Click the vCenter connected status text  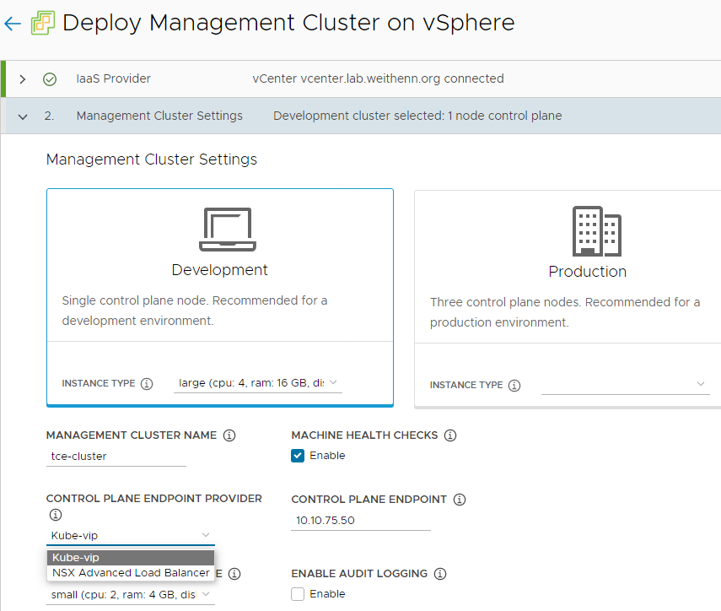[378, 78]
